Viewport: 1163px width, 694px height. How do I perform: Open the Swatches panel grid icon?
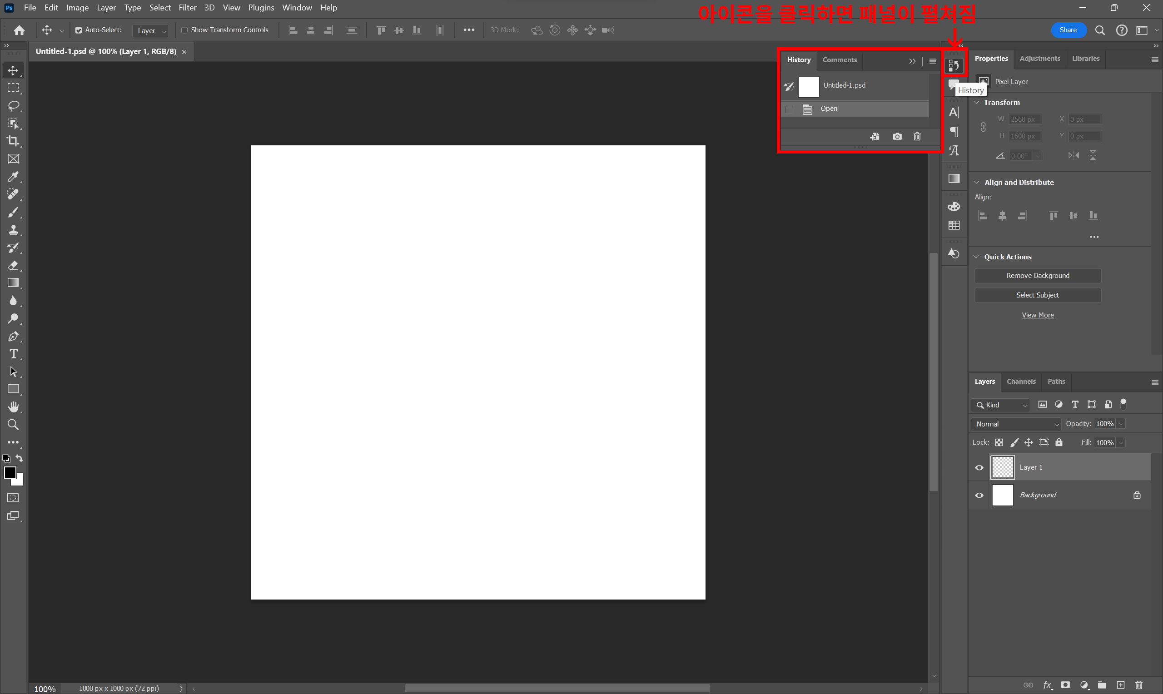954,225
